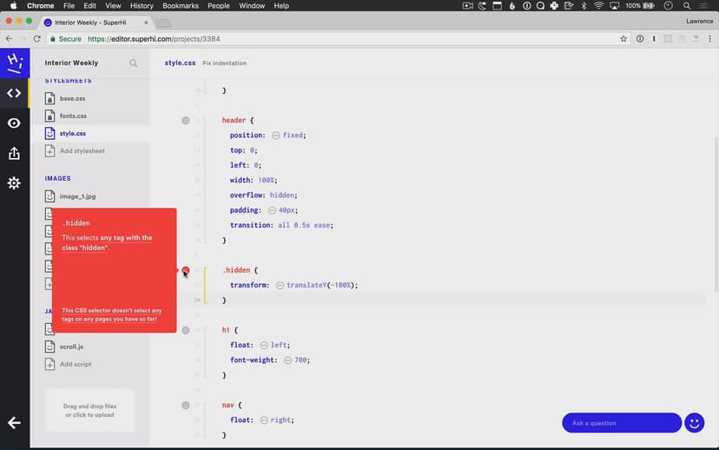Click the share/export icon in sidebar
719x450 pixels.
14,154
